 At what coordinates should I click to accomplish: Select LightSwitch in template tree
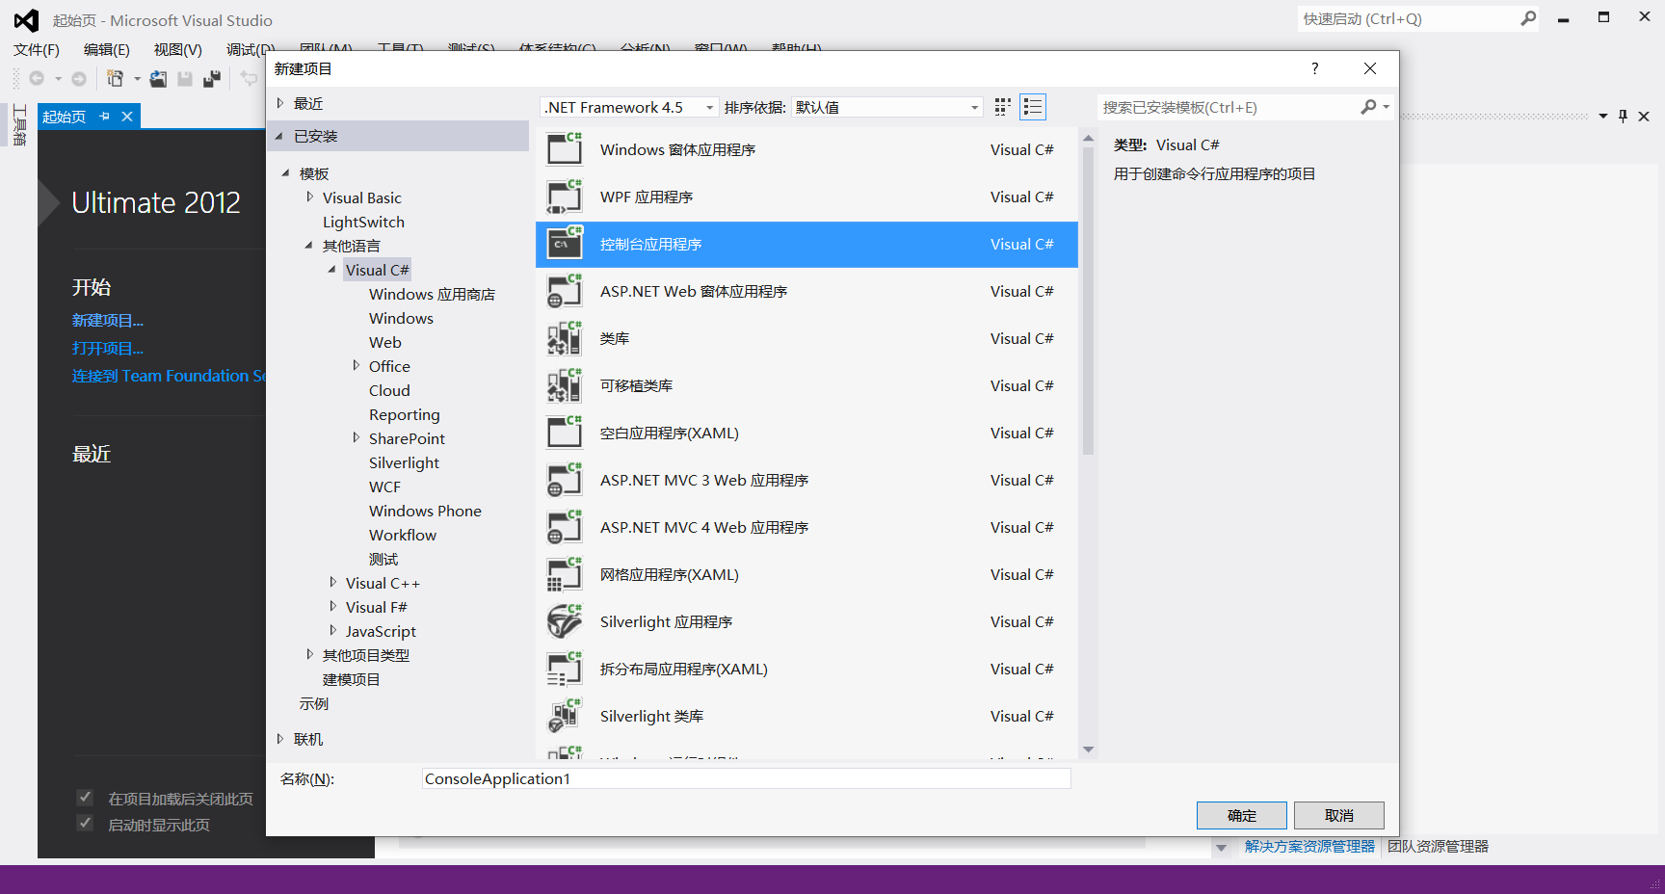(363, 222)
